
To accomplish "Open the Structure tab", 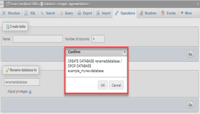I will [x=11, y=13].
